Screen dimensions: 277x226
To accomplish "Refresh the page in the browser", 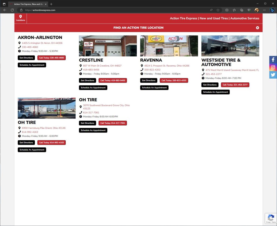I will (x=12, y=10).
